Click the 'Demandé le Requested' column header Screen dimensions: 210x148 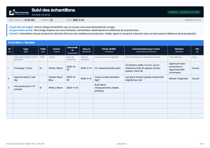coord(72,50)
